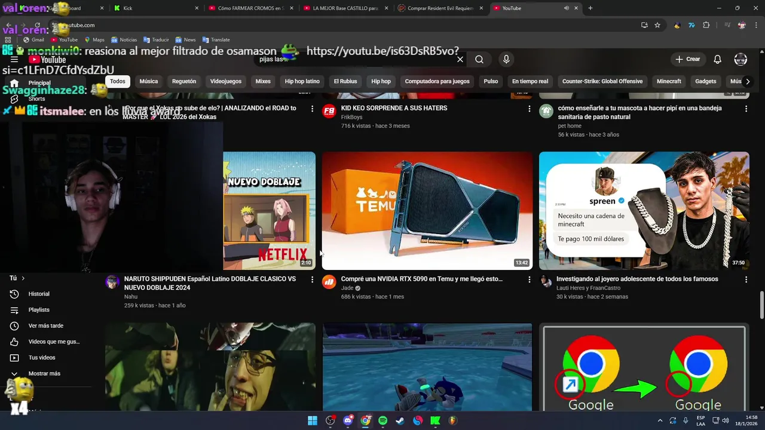Select the Hip hop latino chip

pyautogui.click(x=302, y=81)
